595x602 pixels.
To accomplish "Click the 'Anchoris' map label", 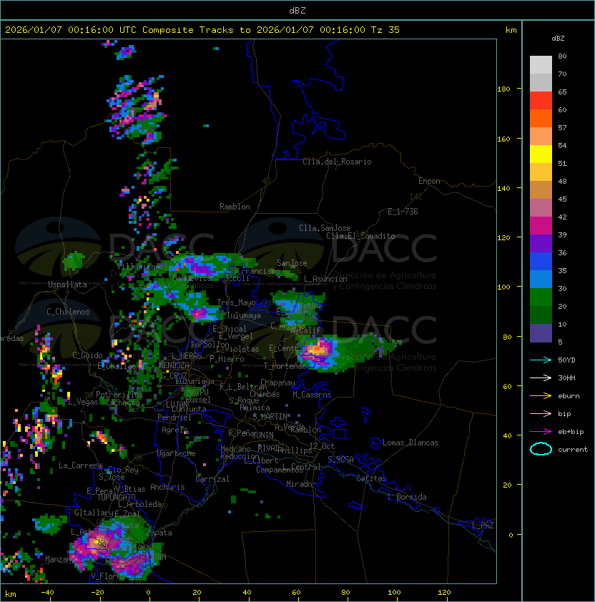I will (167, 487).
